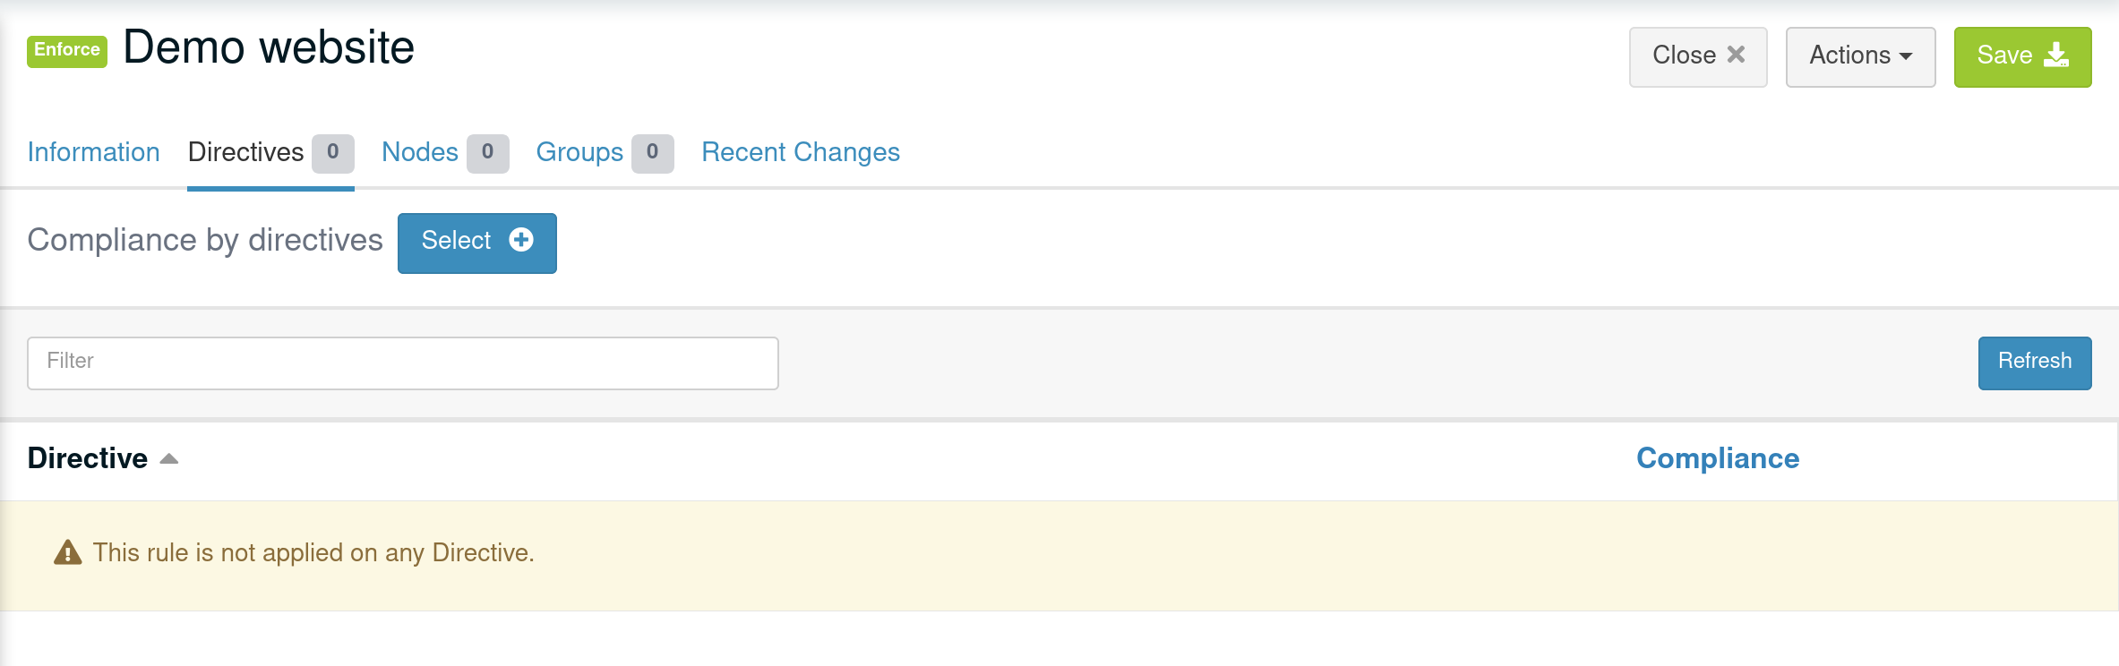Open the Recent Changes tab
This screenshot has height=666, width=2119.
pyautogui.click(x=800, y=152)
